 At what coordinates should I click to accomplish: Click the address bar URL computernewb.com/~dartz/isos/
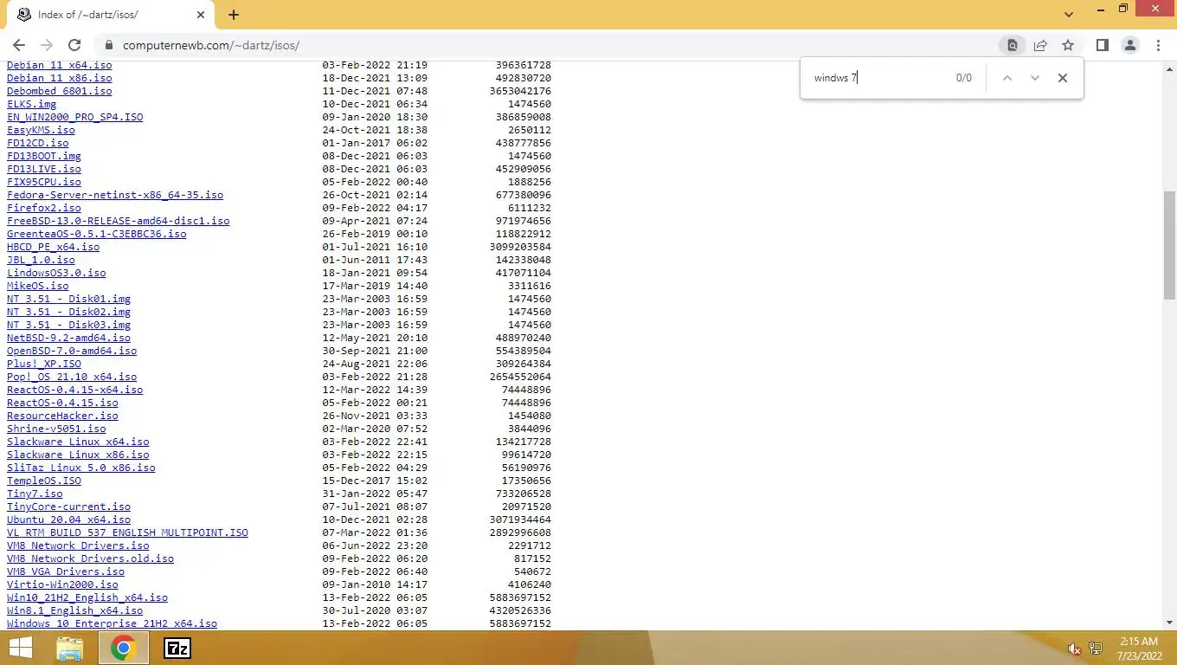(211, 45)
